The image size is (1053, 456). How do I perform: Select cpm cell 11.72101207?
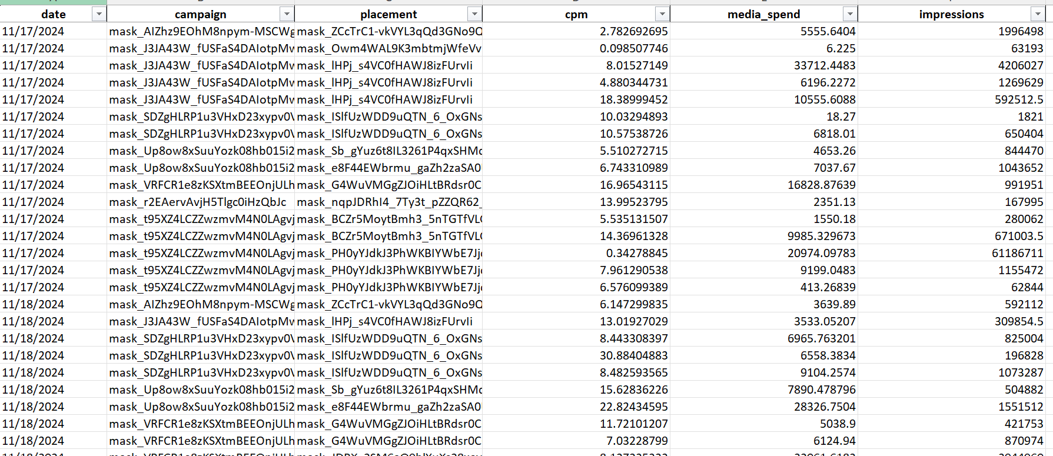tap(576, 424)
